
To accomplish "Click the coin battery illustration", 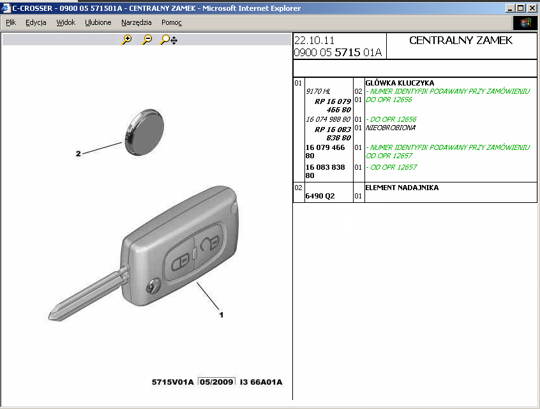I will [x=144, y=132].
